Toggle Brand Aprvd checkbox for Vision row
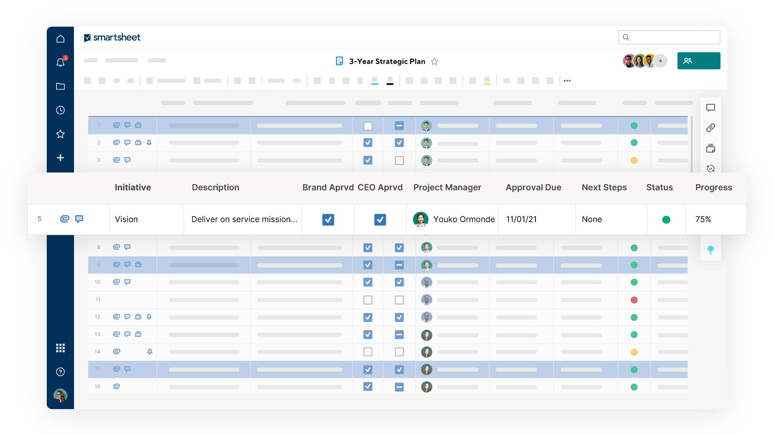 point(328,220)
